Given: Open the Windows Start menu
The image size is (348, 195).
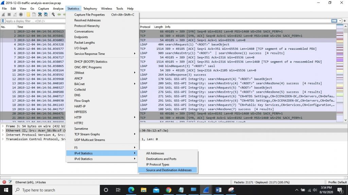Looking at the screenshot, I should [x=6, y=190].
